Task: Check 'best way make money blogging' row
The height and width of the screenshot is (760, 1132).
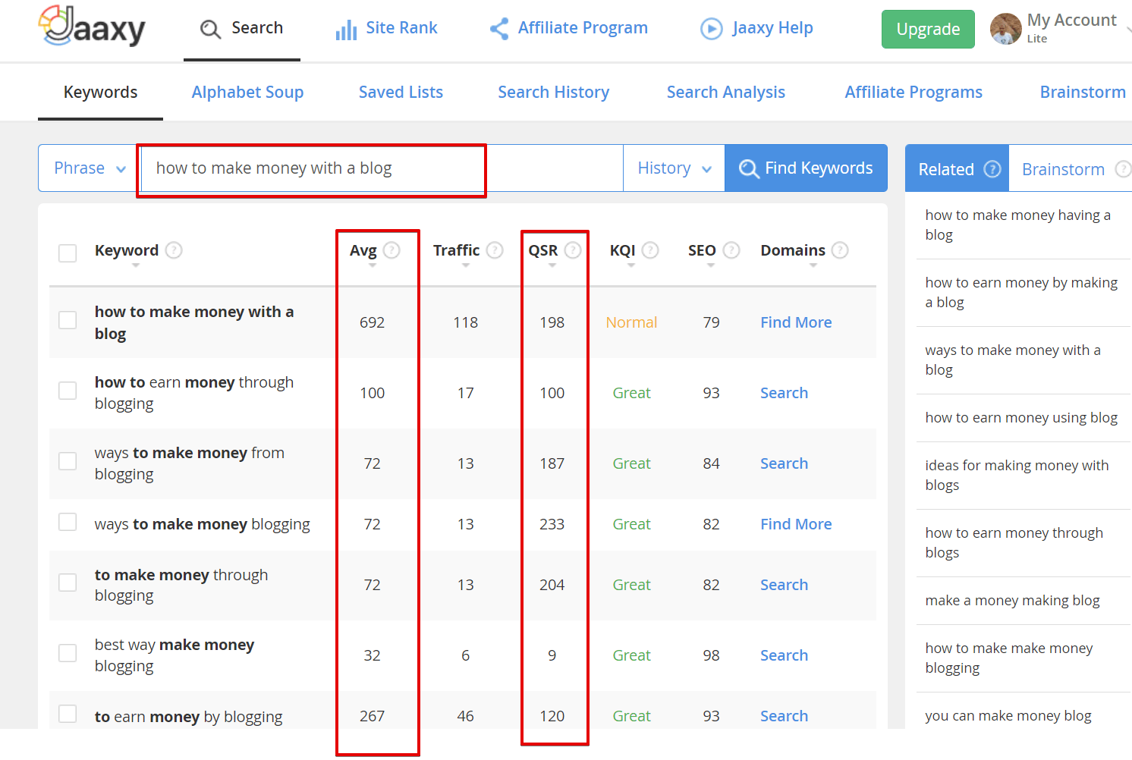Action: tap(68, 653)
